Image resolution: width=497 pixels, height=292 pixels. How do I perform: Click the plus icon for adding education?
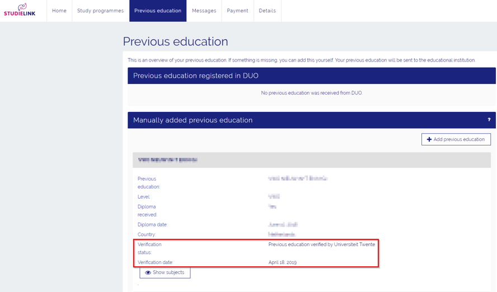(x=429, y=139)
